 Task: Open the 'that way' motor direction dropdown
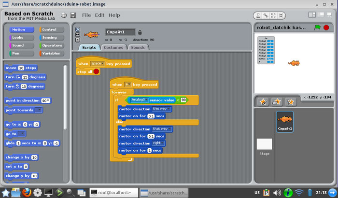(x=162, y=129)
